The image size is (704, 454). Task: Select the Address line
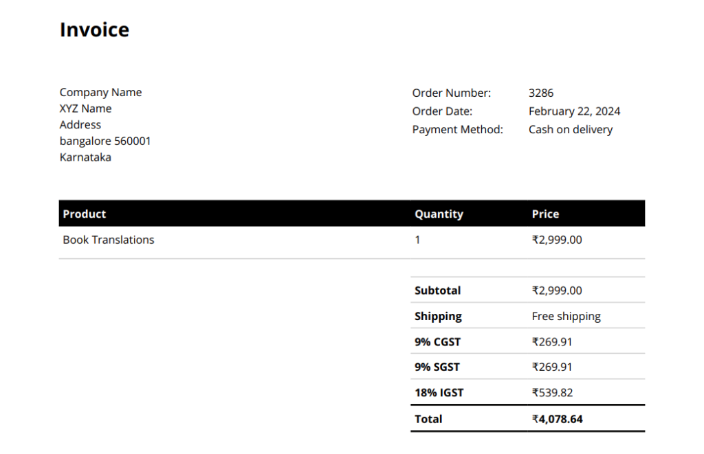80,124
